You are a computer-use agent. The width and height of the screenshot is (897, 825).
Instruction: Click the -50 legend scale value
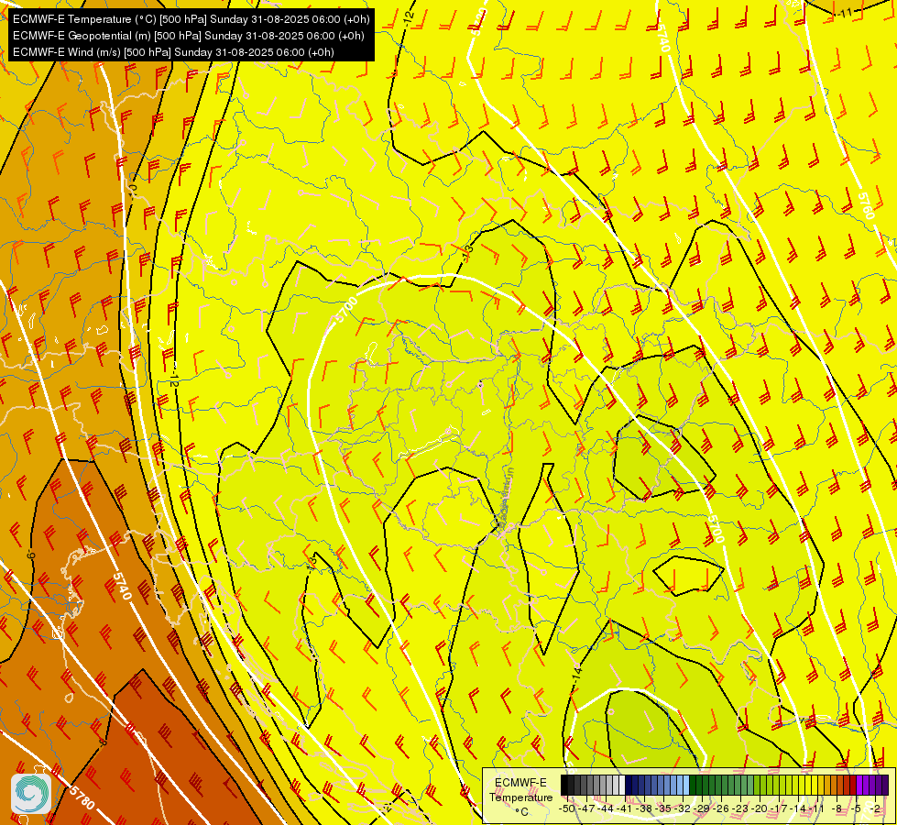point(567,808)
